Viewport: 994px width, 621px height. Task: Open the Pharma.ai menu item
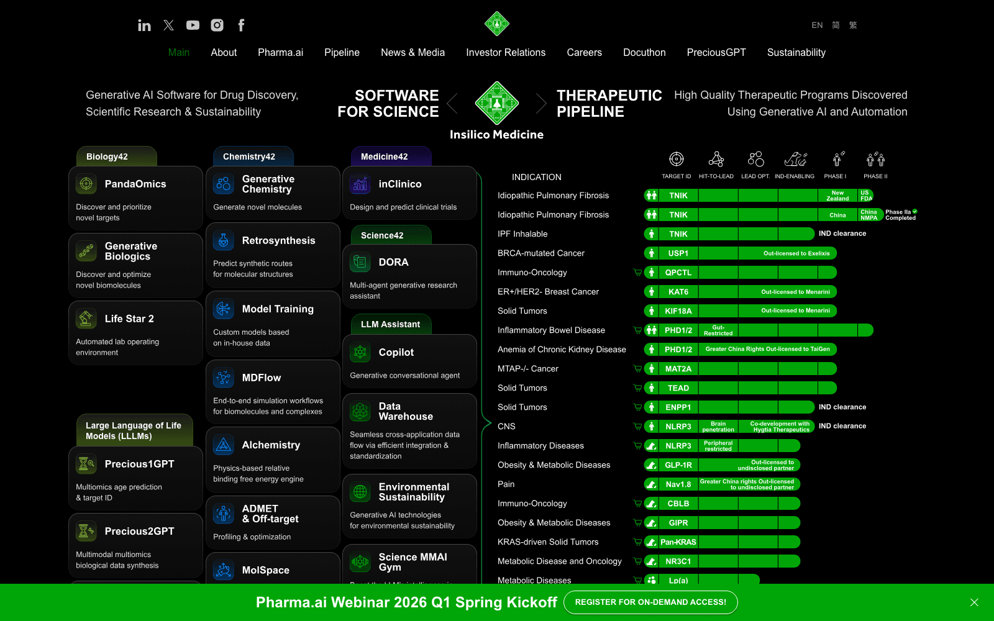coord(280,53)
